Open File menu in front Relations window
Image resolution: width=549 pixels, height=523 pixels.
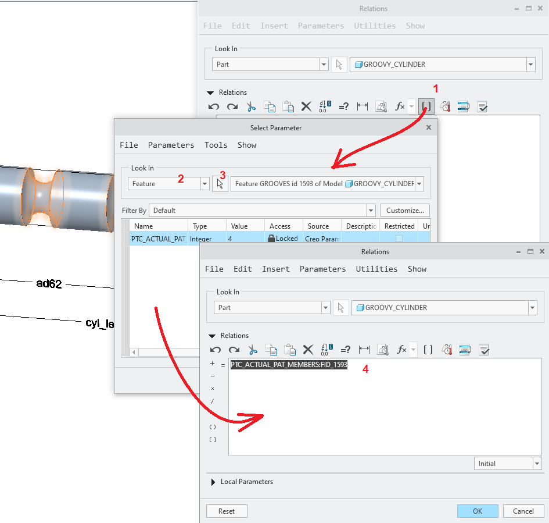(214, 269)
